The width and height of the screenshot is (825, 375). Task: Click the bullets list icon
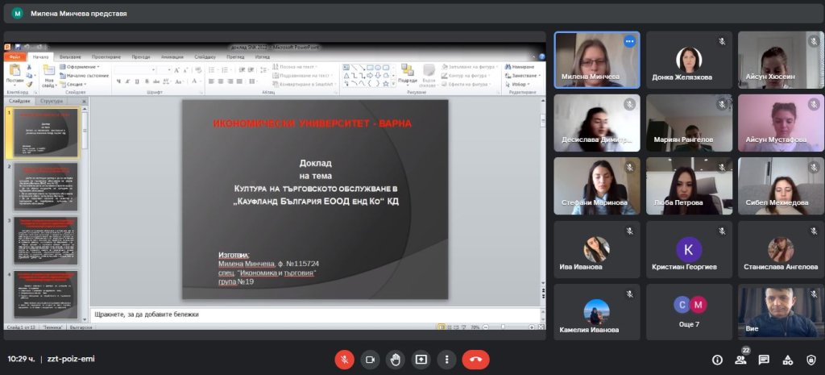coord(213,70)
